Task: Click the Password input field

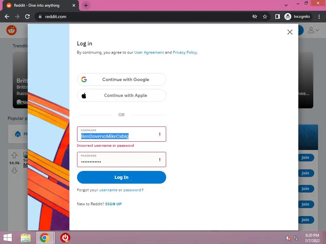Action: pos(121,159)
